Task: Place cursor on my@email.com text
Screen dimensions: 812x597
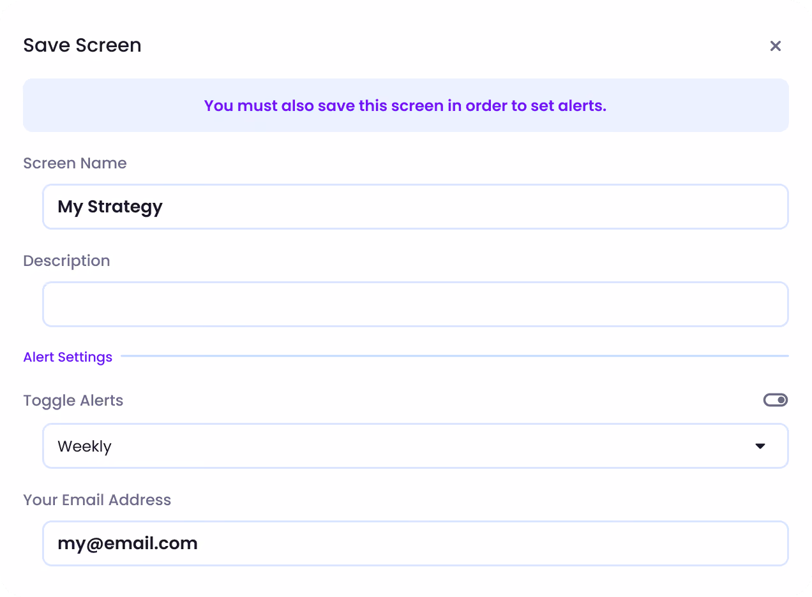Action: click(128, 543)
